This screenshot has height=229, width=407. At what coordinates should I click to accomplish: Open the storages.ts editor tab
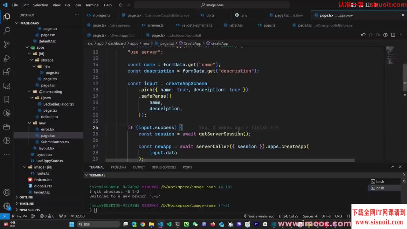101,15
